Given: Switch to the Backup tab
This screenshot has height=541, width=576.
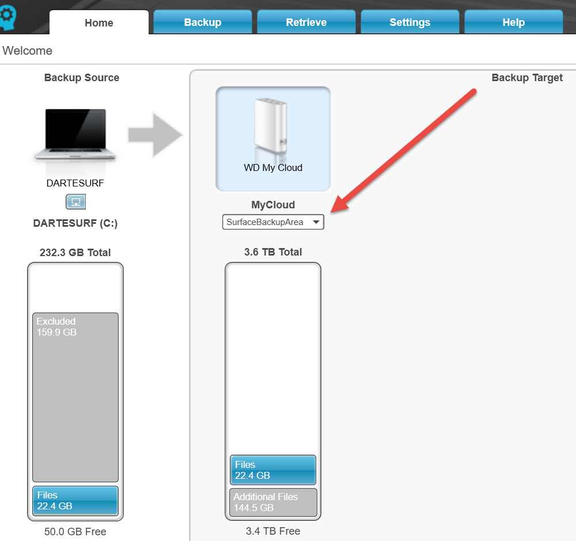Looking at the screenshot, I should coord(202,22).
